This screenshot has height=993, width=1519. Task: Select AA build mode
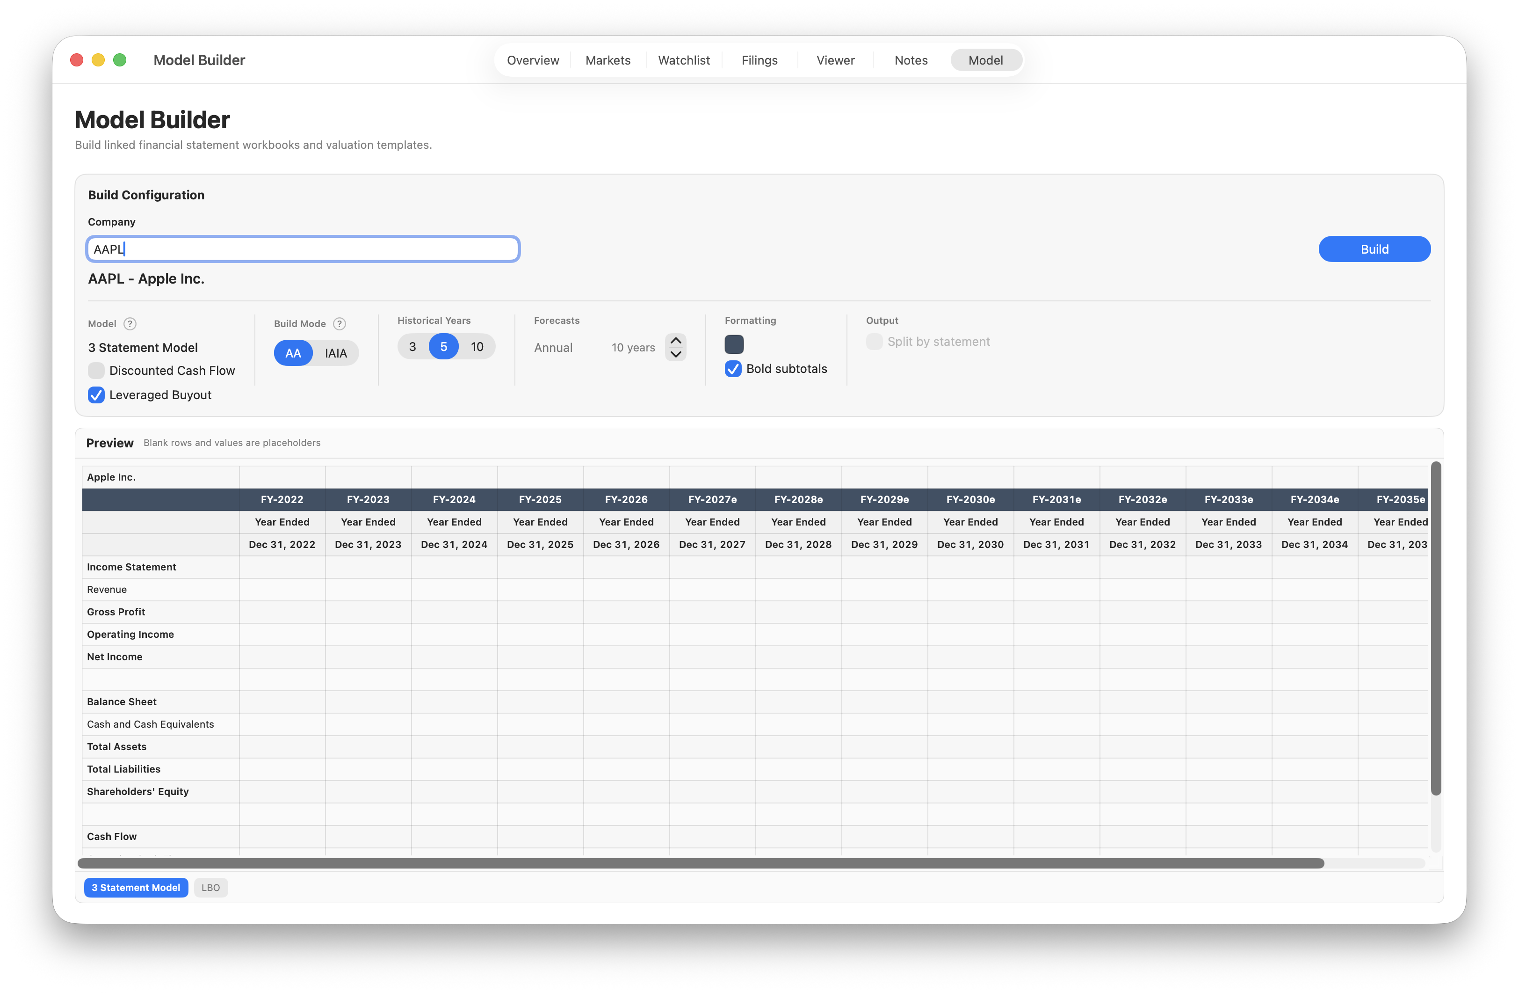(293, 353)
